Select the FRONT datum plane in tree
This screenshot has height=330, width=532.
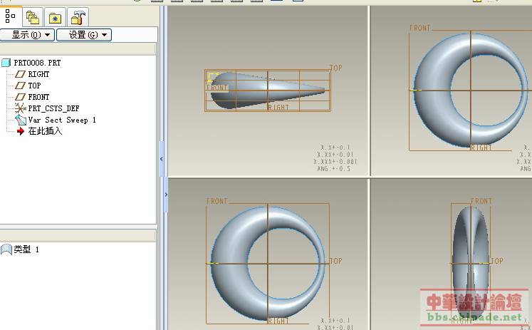coord(38,97)
